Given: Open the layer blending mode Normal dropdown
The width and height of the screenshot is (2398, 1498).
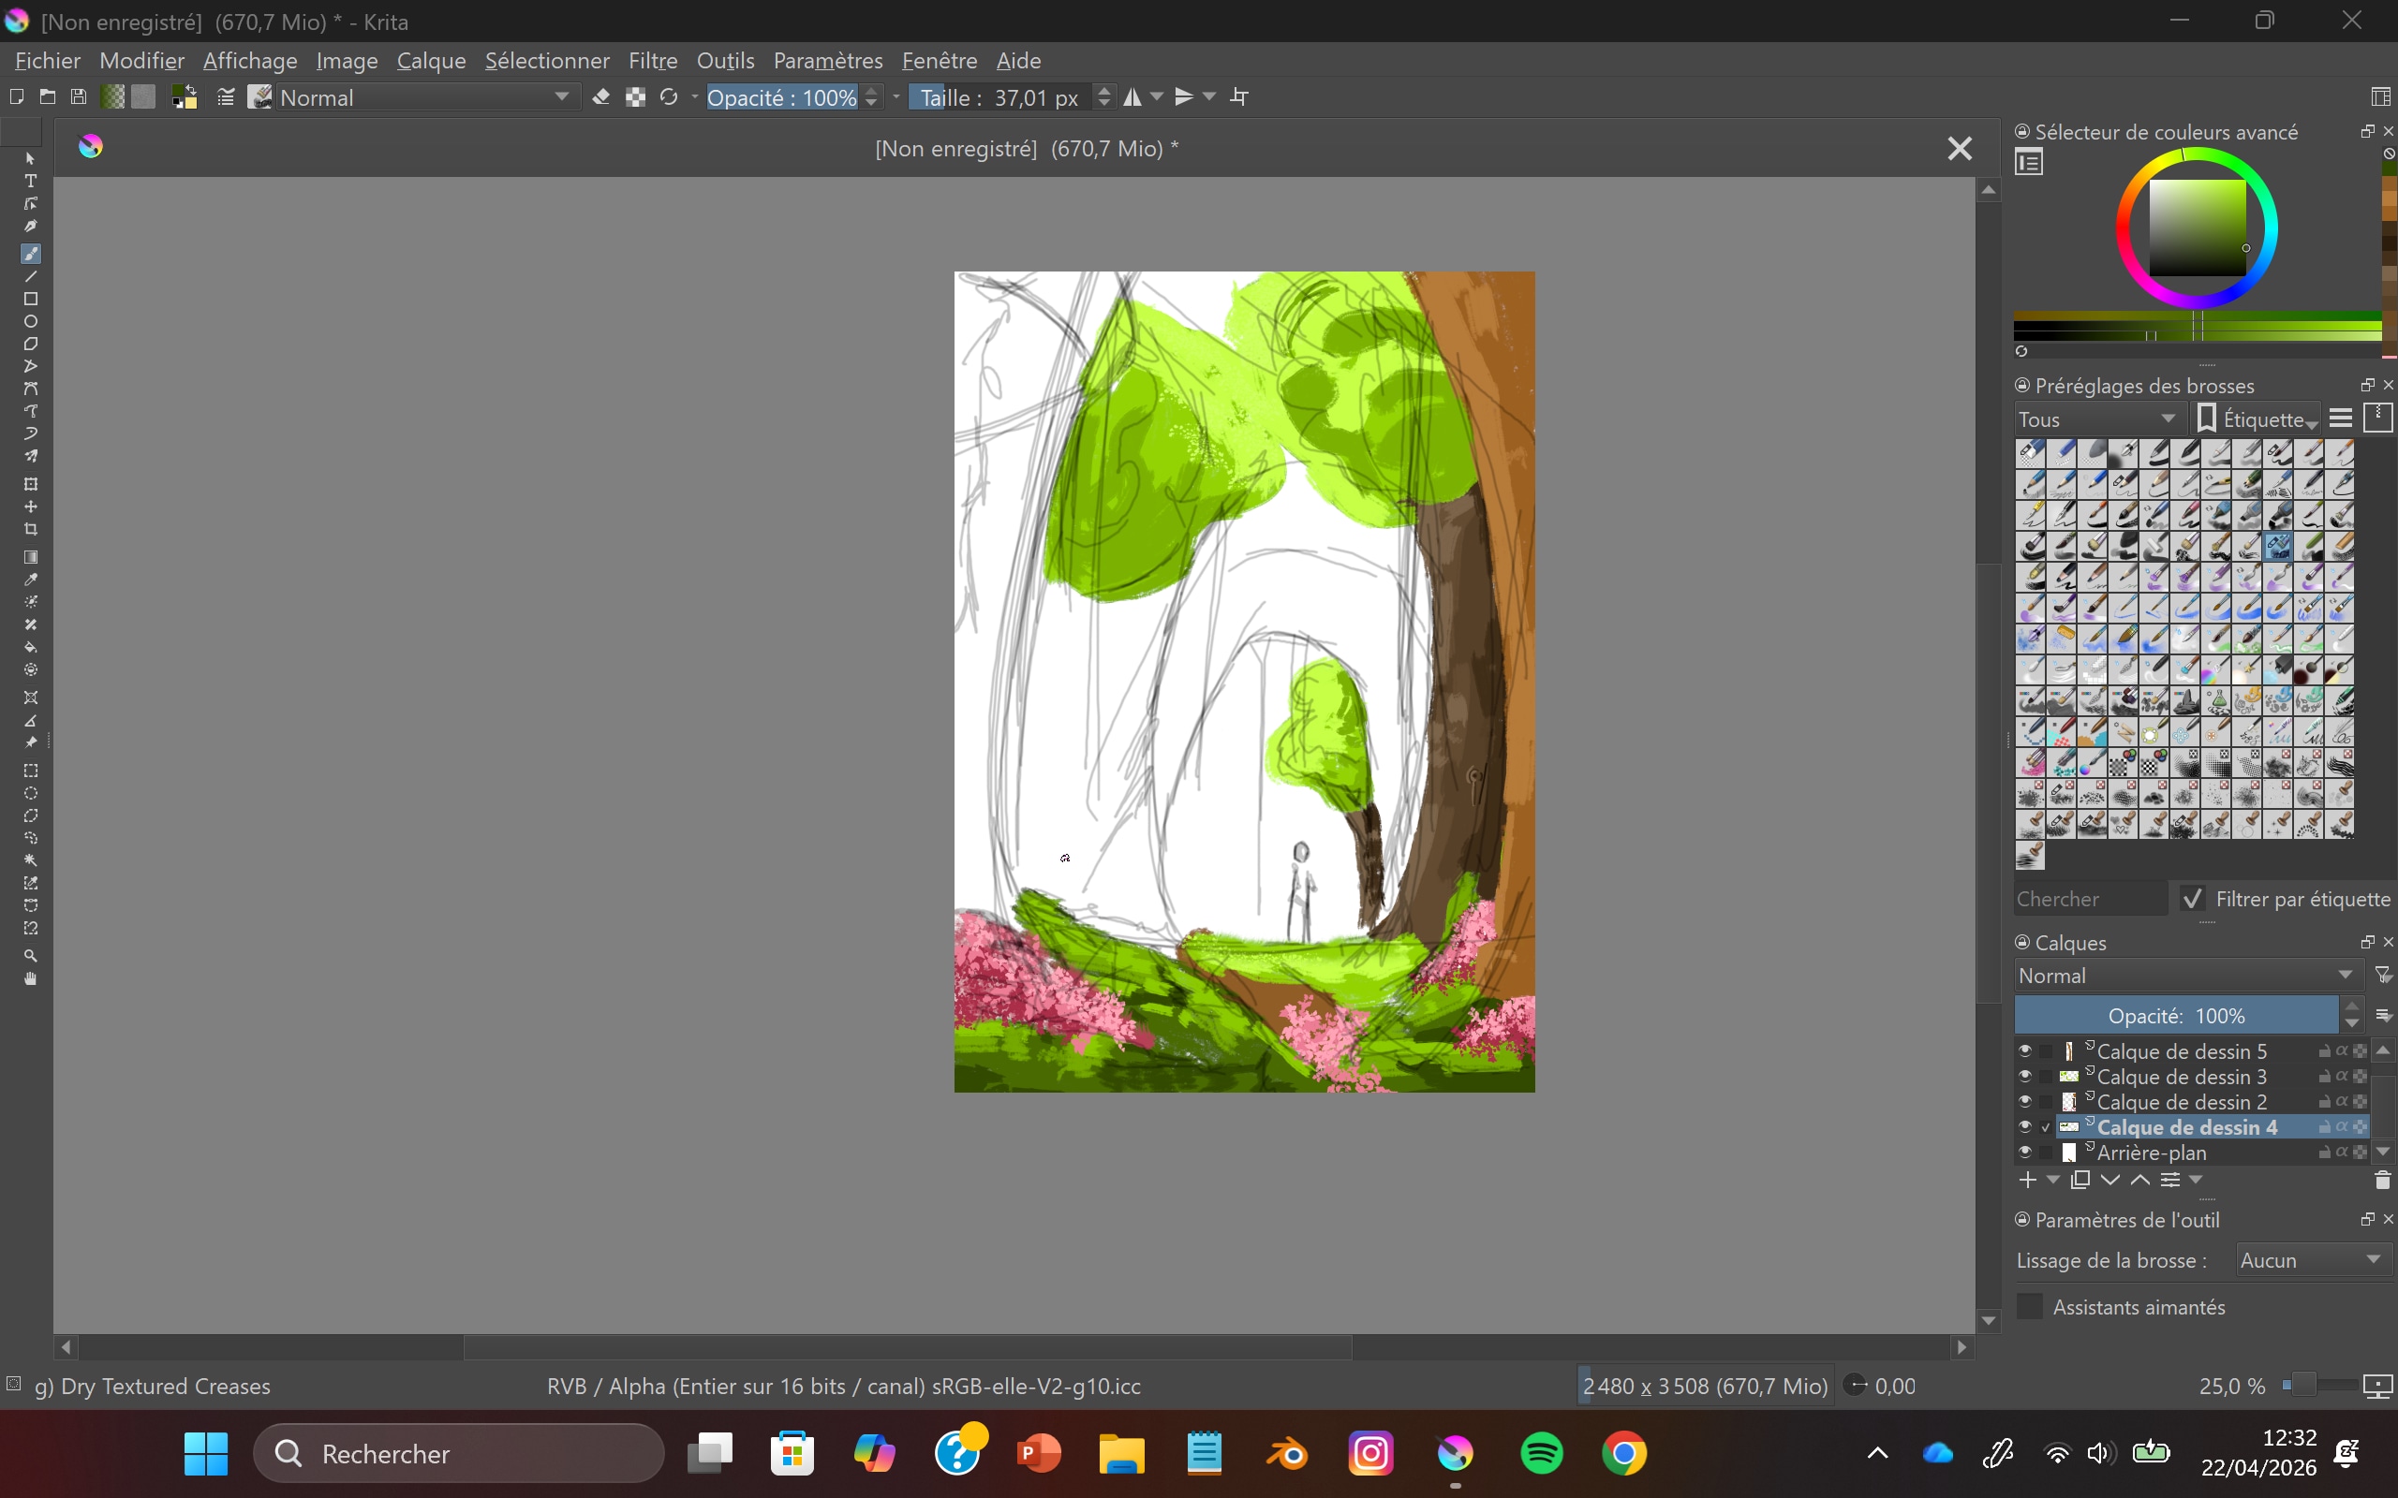Looking at the screenshot, I should pyautogui.click(x=2186, y=976).
